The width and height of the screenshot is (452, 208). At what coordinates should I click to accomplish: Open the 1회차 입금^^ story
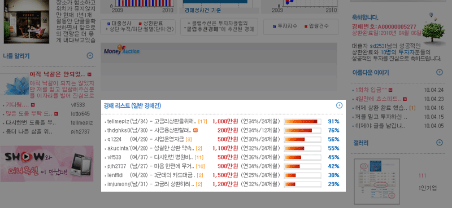[x=371, y=90]
